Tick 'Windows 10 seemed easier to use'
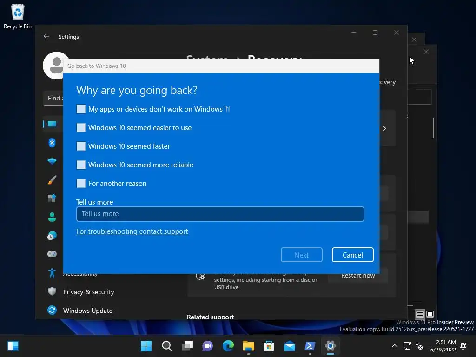The image size is (476, 357). pos(81,127)
